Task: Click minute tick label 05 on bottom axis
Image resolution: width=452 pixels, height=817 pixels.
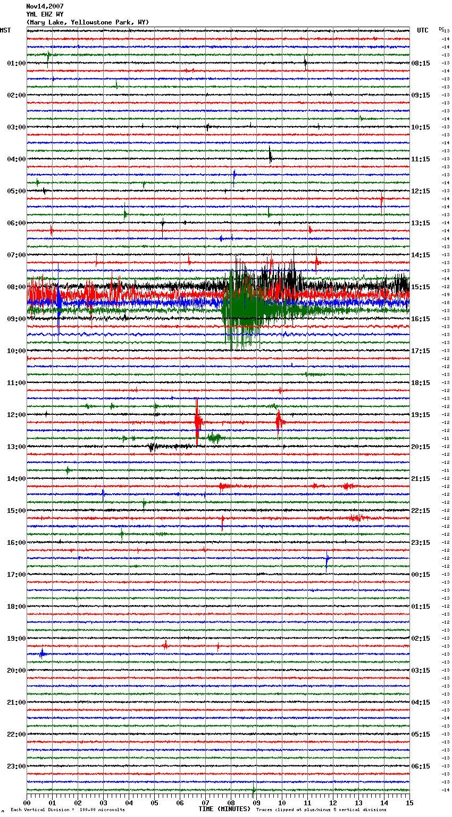Action: 154,803
